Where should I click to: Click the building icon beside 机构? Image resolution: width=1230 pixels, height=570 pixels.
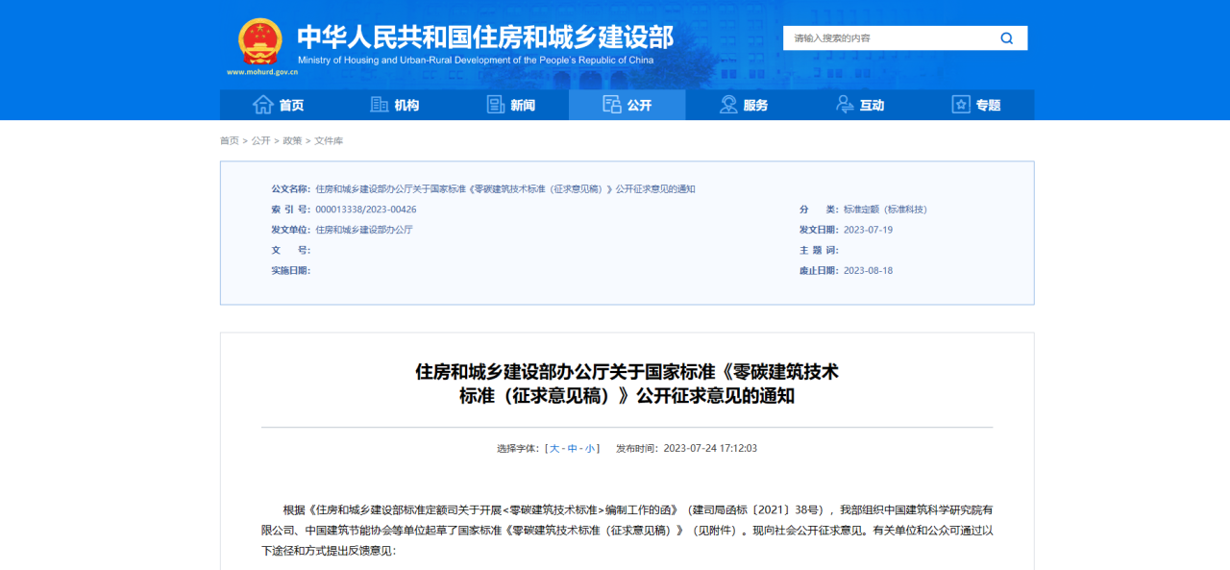(378, 104)
